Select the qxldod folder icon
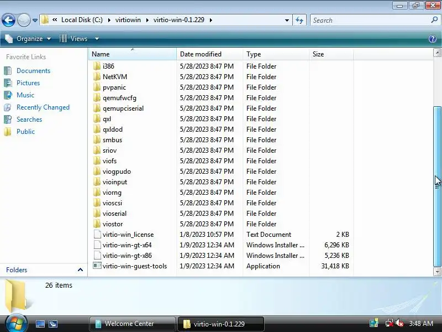This screenshot has width=442, height=332. pos(97,129)
